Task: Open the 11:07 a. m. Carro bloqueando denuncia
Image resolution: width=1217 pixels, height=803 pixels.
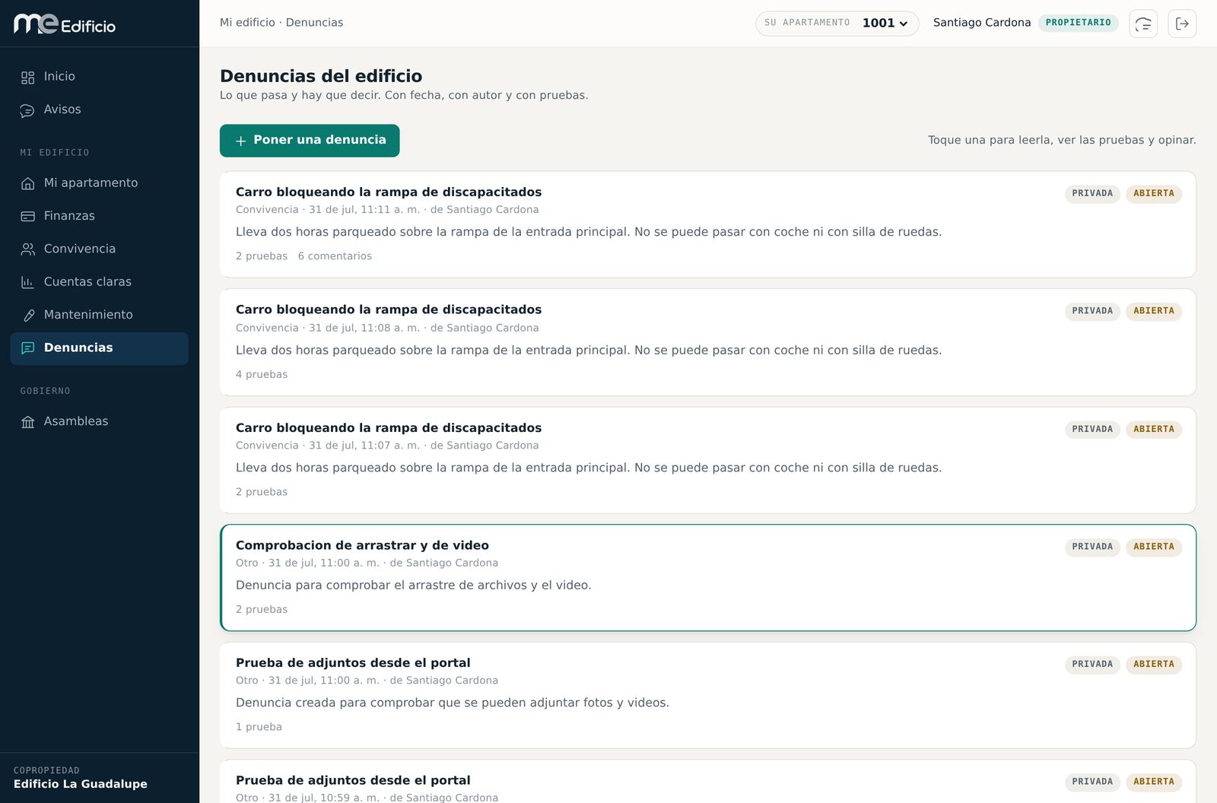Action: [707, 460]
